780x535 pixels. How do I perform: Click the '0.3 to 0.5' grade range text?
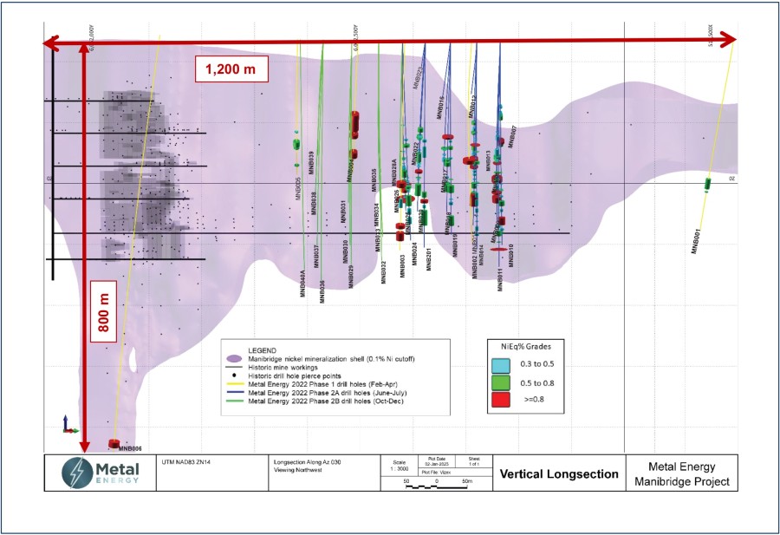tap(537, 364)
